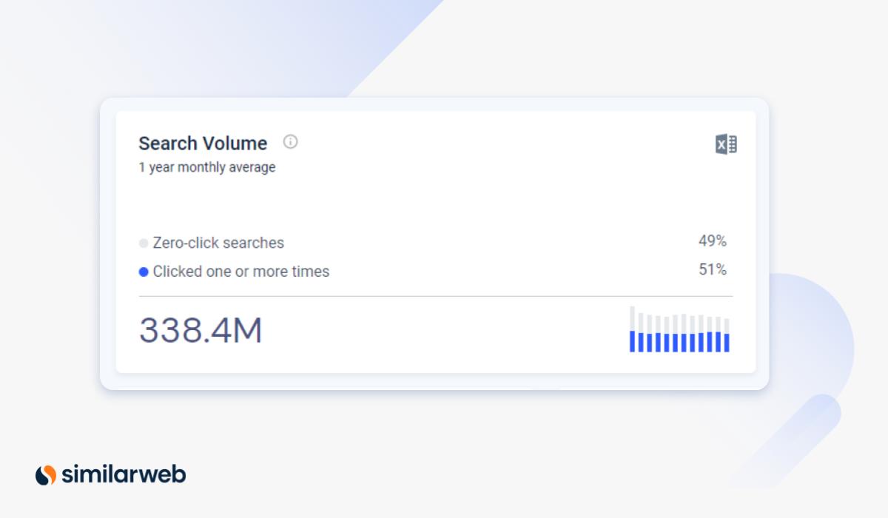Click the 338.4M total search volume
This screenshot has width=888, height=518.
201,331
